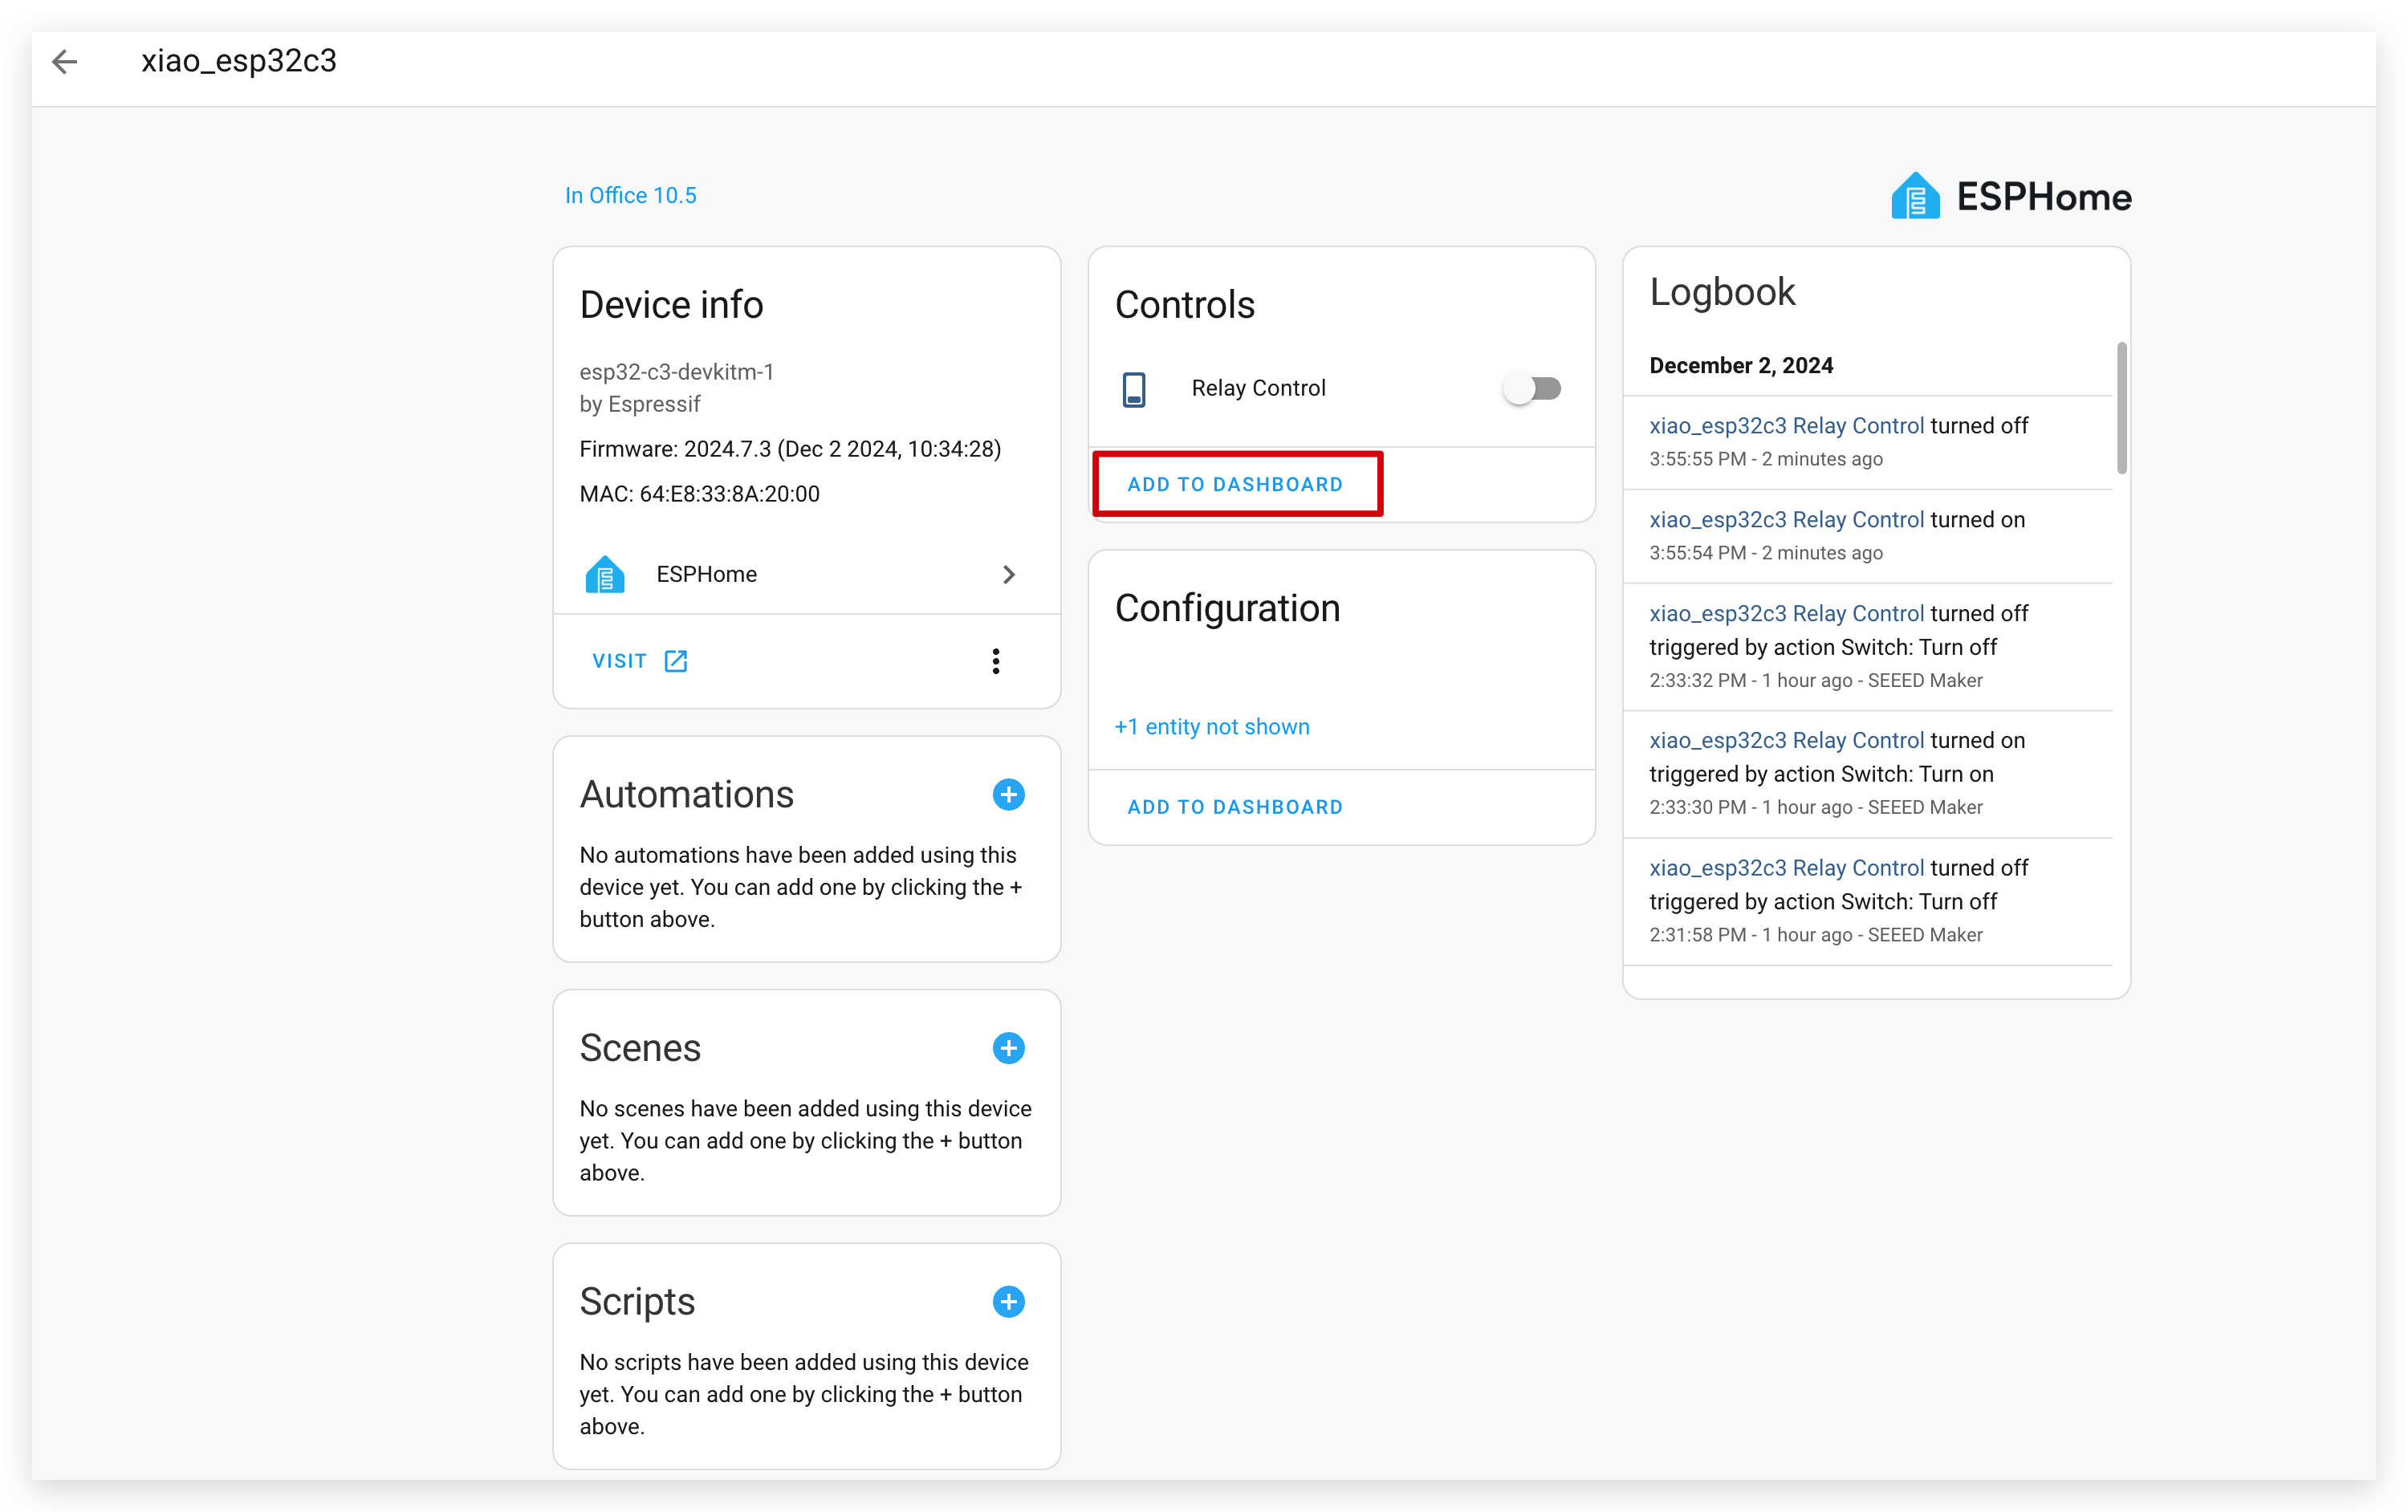Open Relay Control link at 2:31:58 PM
Screen dimensions: 2408x1512
click(1786, 868)
